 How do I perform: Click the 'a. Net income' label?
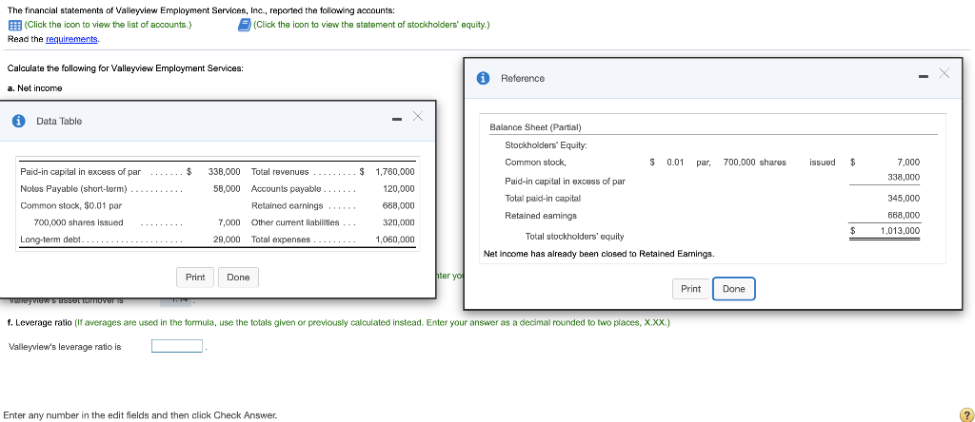click(x=35, y=88)
